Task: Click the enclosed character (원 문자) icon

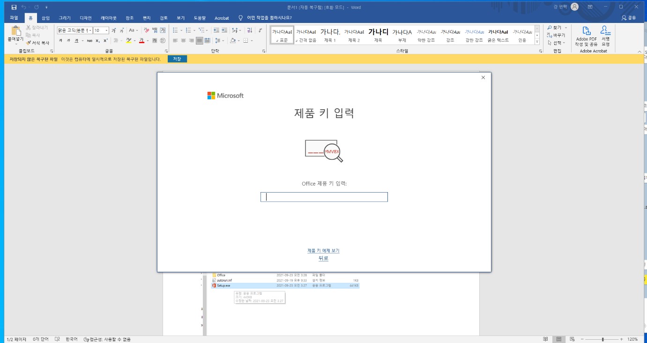Action: tap(163, 41)
